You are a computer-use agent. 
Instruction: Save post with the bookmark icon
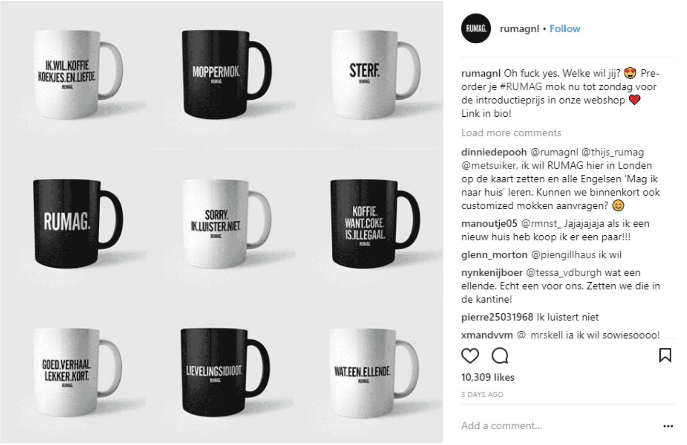[x=665, y=355]
